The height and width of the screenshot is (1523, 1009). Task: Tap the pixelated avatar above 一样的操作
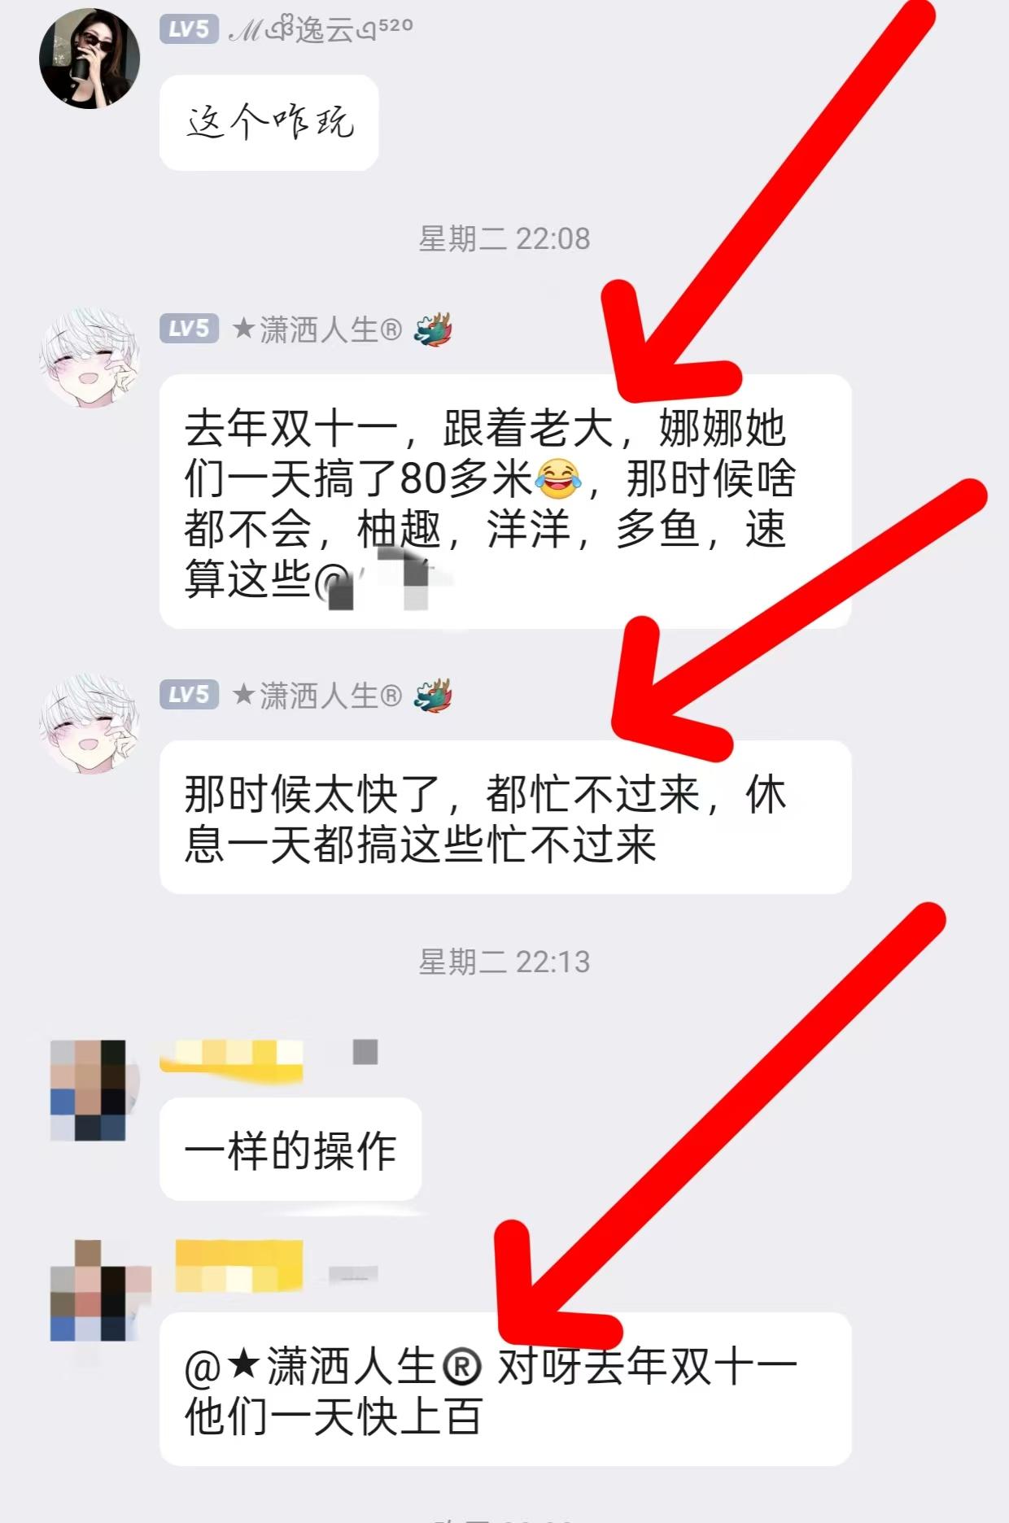coord(88,1090)
